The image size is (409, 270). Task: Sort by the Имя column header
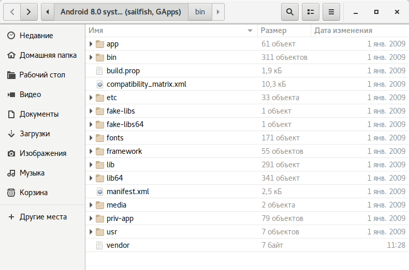171,30
